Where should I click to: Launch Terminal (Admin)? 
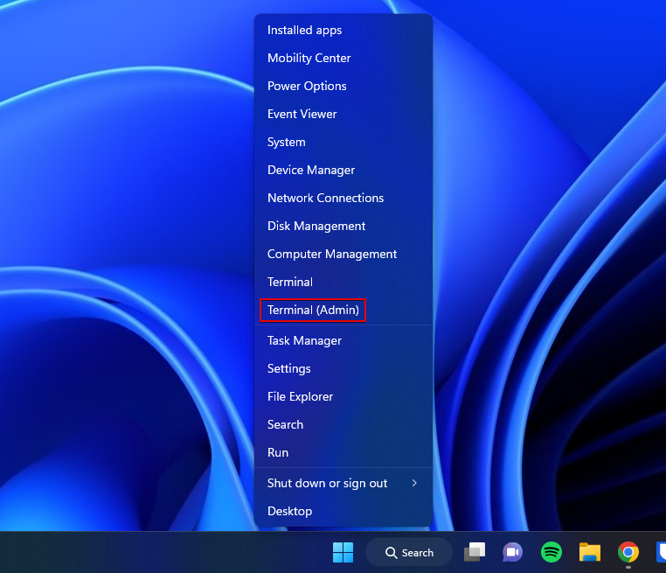[x=343, y=310]
